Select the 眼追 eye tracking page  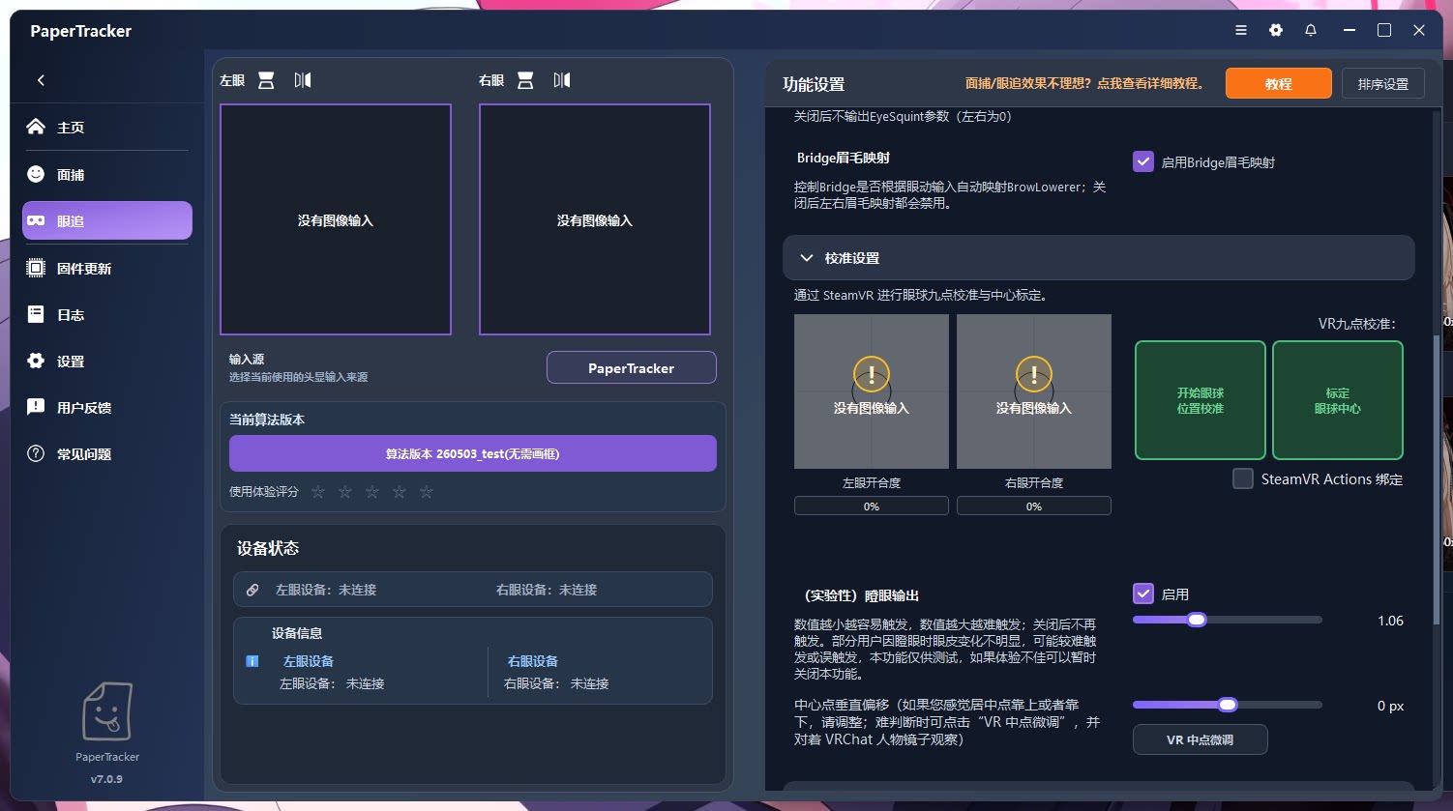tap(106, 220)
